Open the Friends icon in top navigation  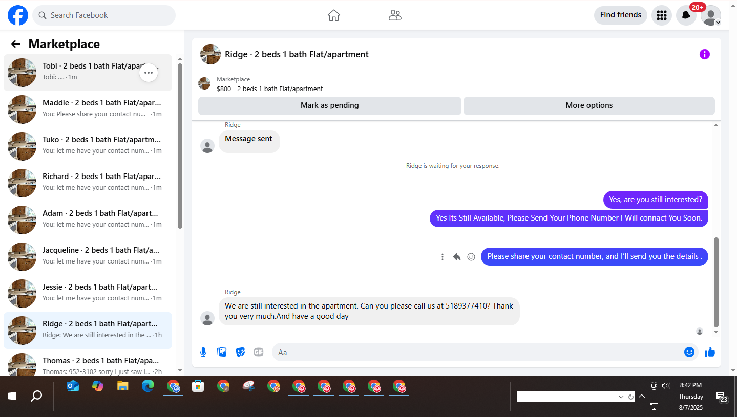pos(395,15)
